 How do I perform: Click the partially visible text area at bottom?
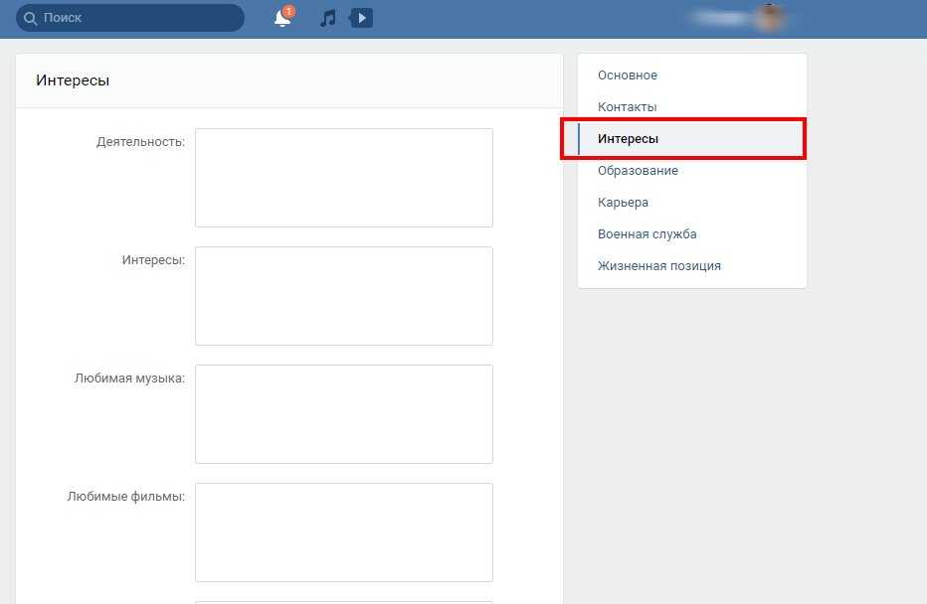pos(343,601)
